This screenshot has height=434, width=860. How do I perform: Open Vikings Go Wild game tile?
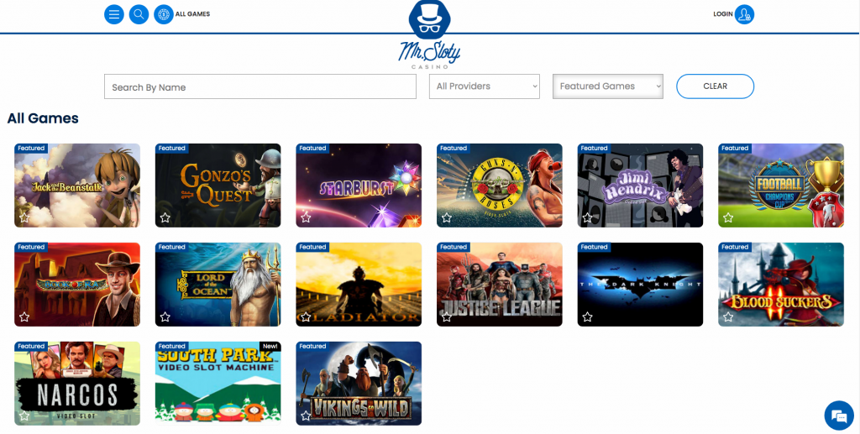(359, 384)
